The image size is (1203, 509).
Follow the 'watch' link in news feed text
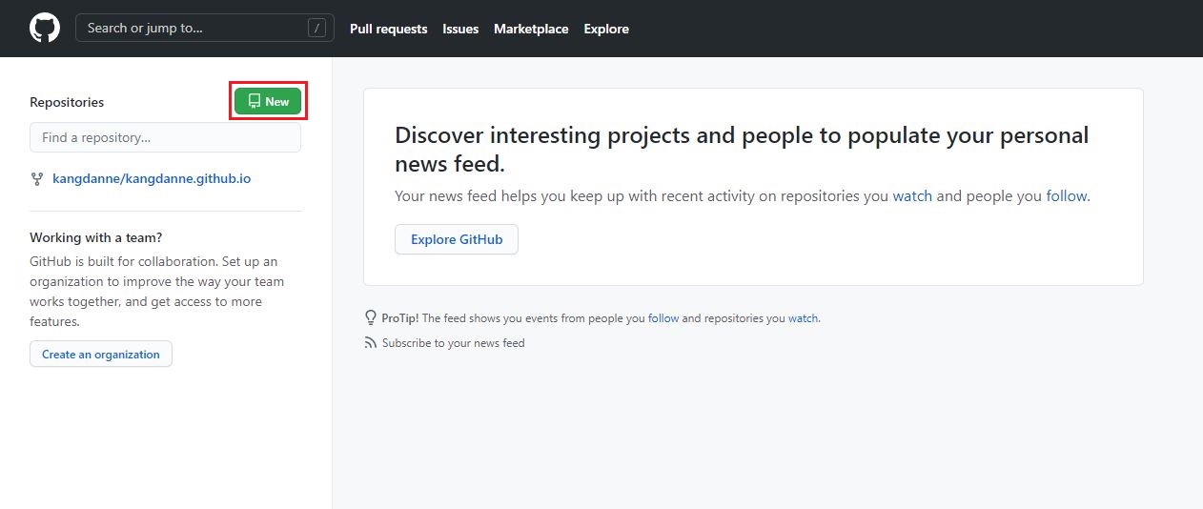coord(912,196)
